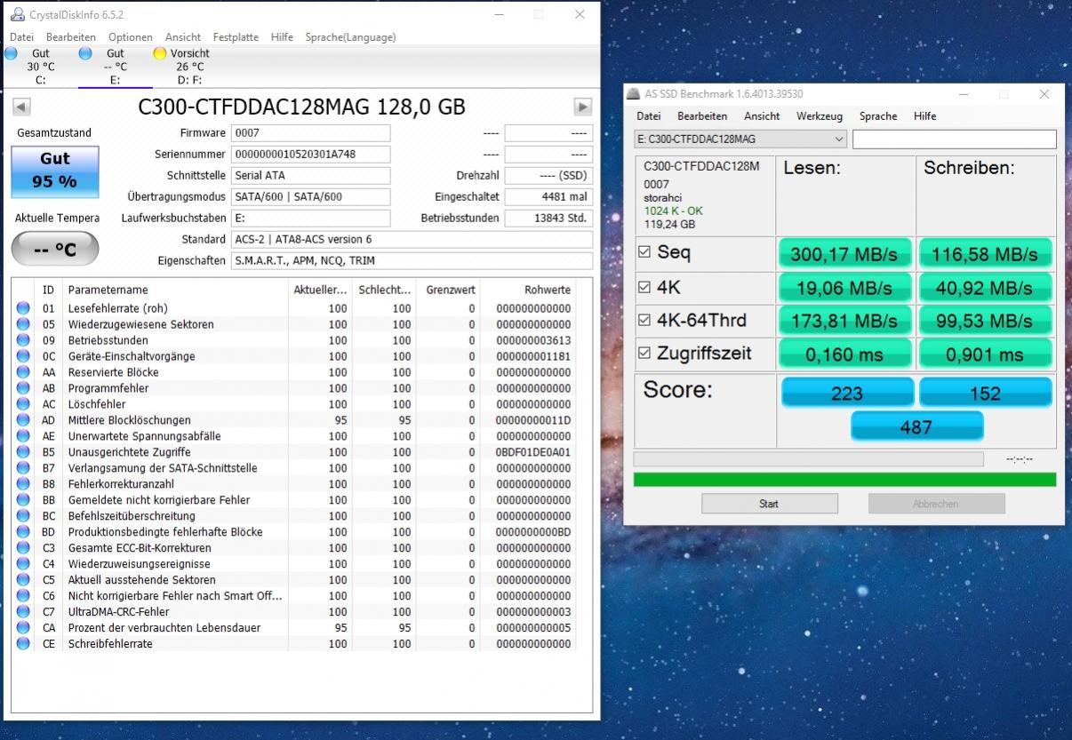Select the Nicht korrigierbare Fehler nach Smart Off row

tap(295, 596)
